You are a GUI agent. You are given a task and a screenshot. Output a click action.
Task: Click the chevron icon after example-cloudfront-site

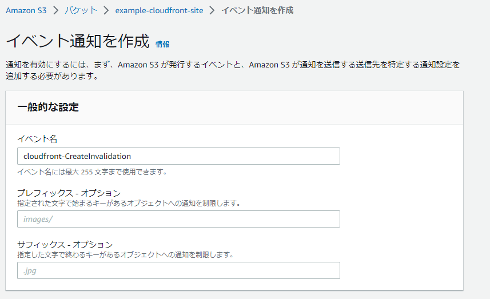tap(212, 10)
